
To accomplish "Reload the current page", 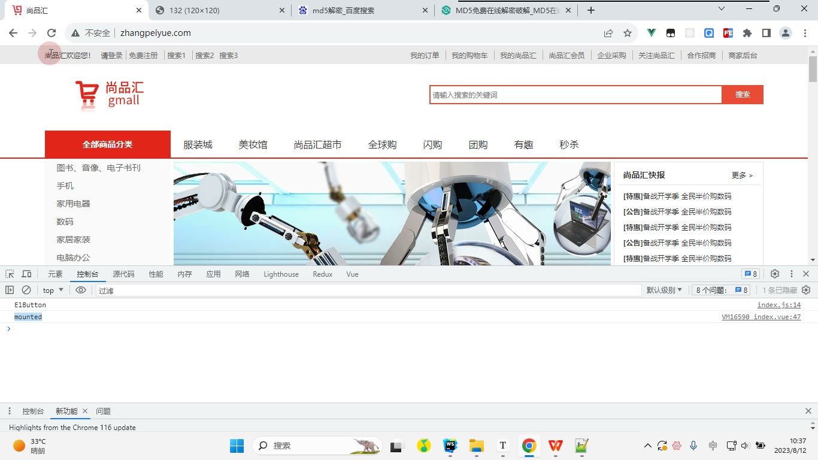I will 51,33.
